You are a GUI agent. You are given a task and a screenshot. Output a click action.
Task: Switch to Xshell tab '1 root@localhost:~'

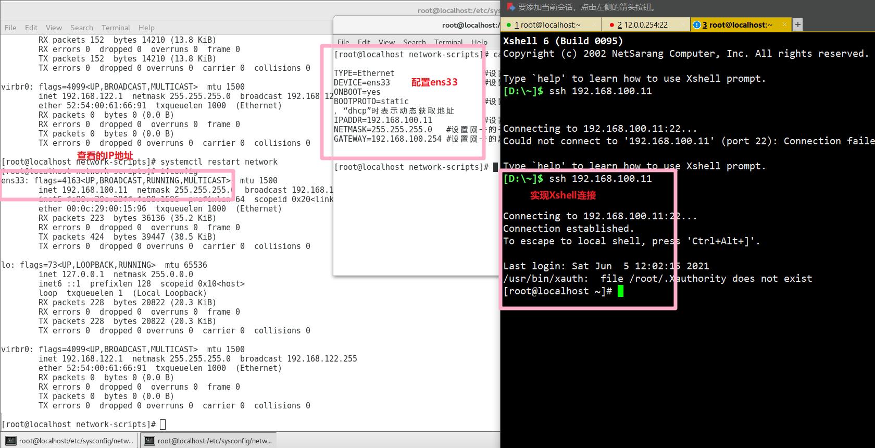pos(551,24)
